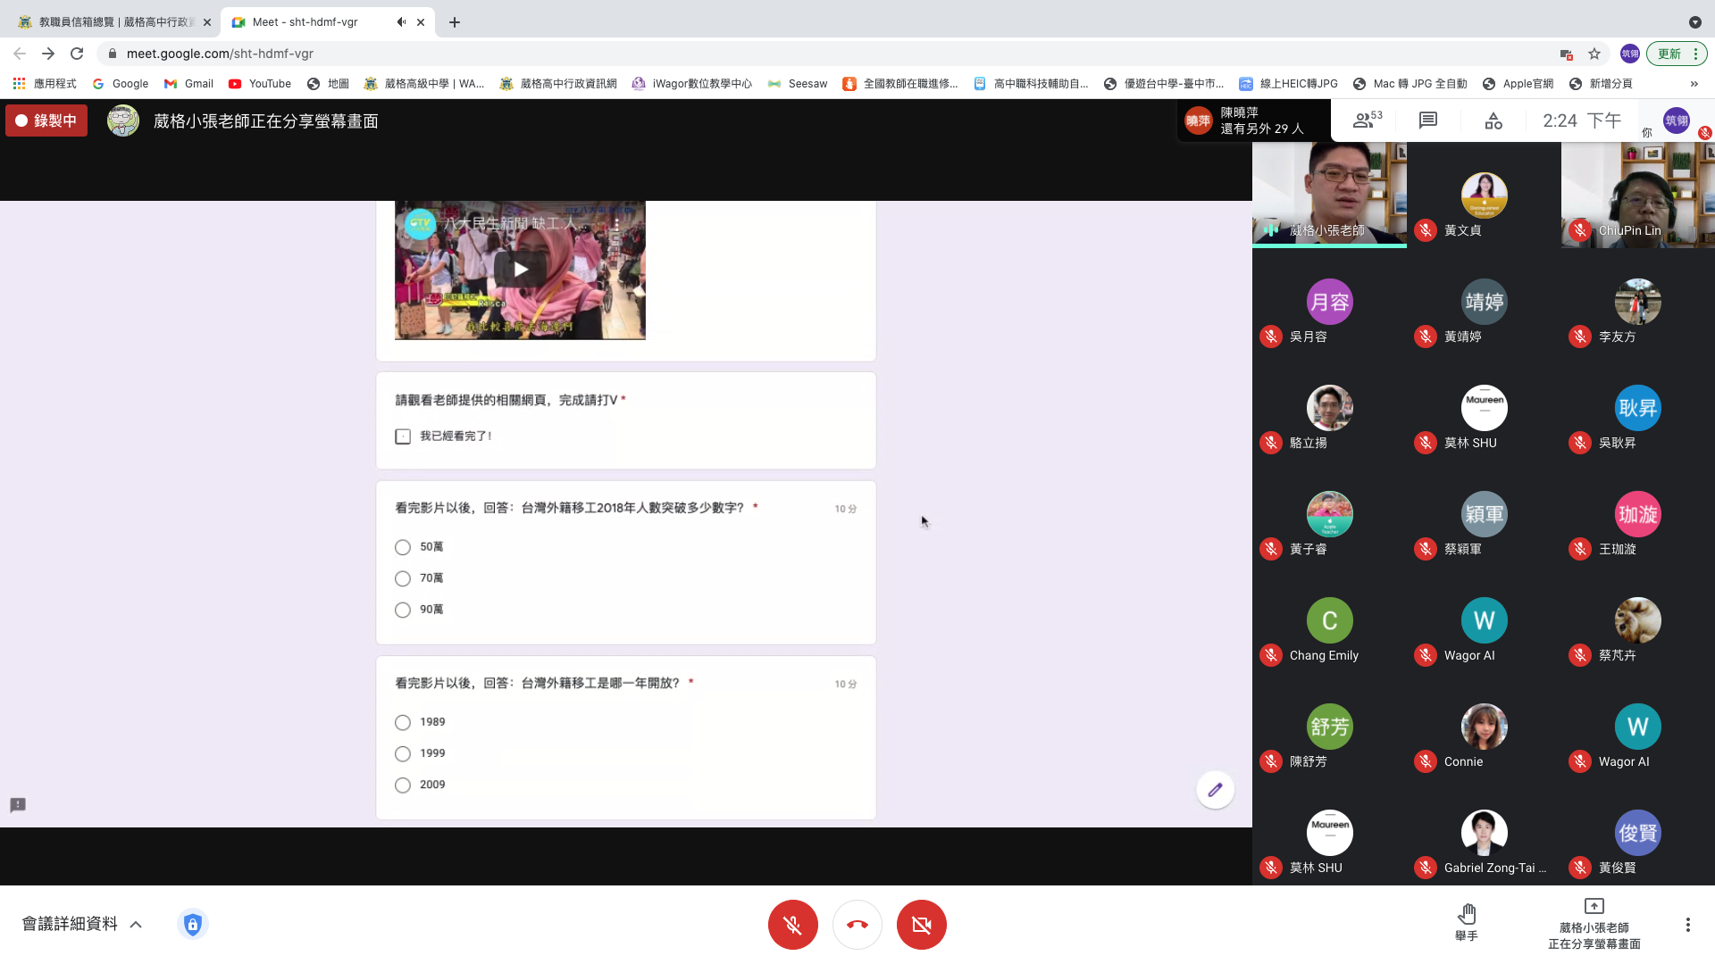Open the three-dot more options menu
Screen dimensions: 1715x964
point(1687,925)
